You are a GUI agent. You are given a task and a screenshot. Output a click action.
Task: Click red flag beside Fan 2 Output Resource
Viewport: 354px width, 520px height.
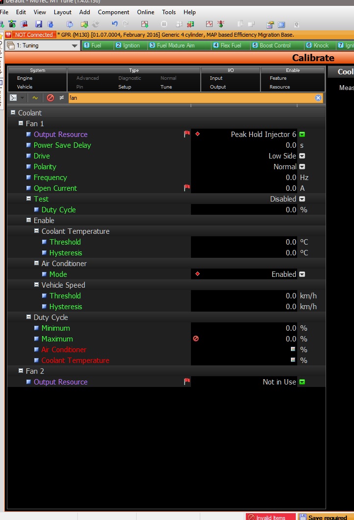point(187,382)
